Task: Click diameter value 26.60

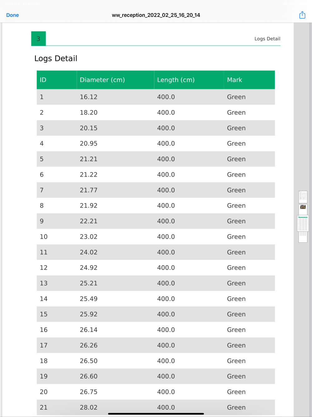Action: pos(89,376)
